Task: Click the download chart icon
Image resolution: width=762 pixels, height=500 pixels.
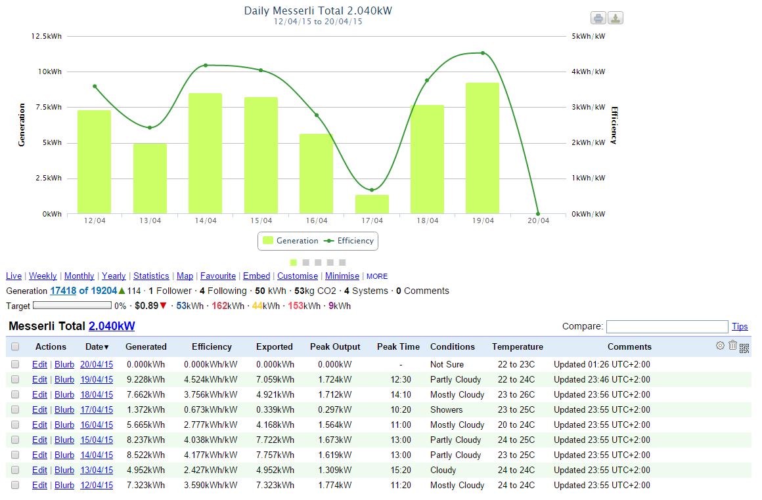Action: pyautogui.click(x=616, y=18)
